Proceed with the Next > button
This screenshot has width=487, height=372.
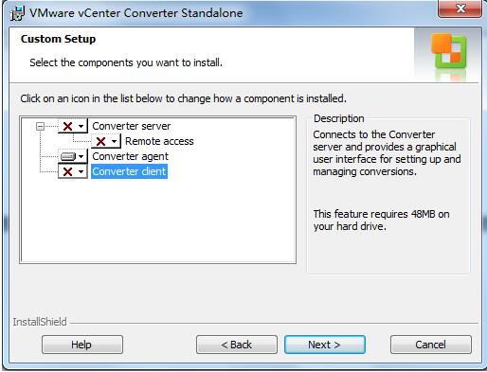pos(325,345)
